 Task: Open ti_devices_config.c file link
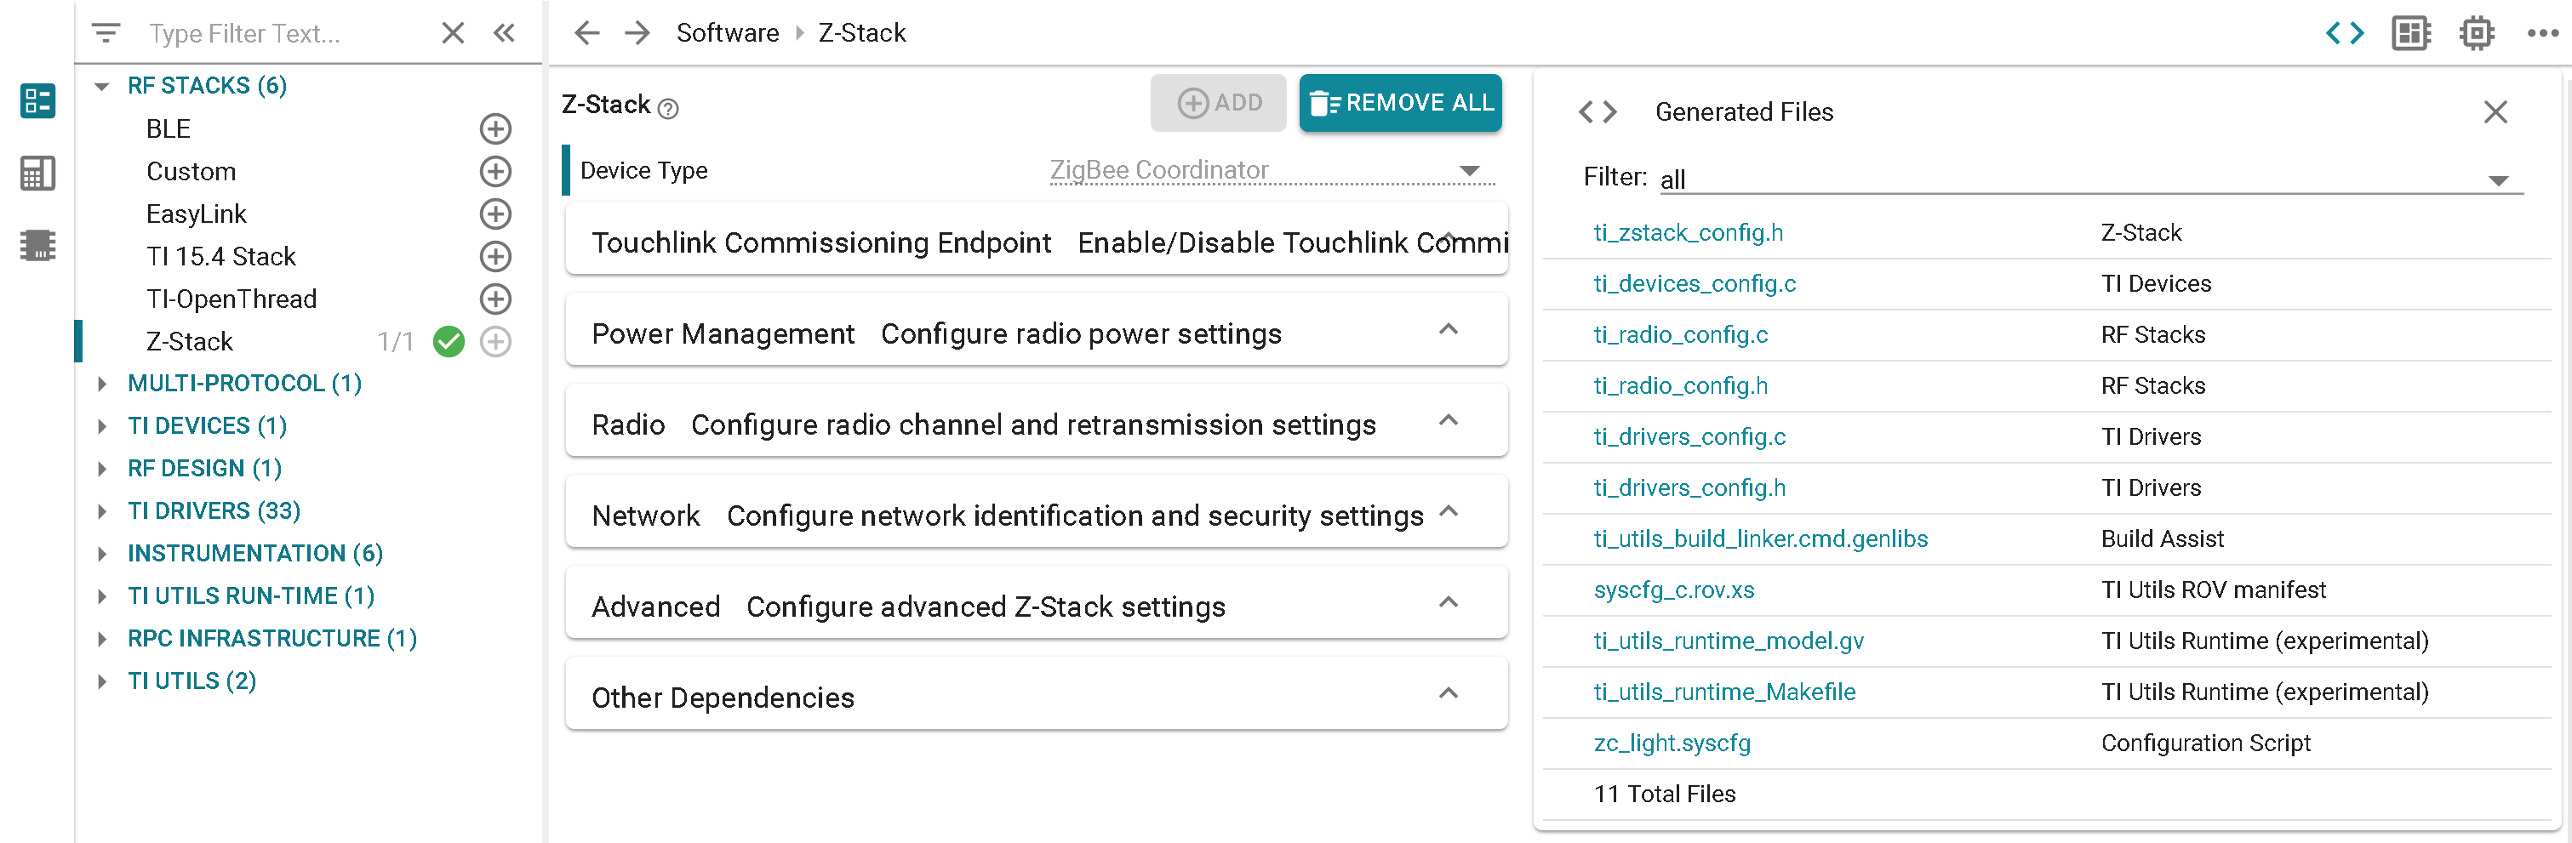click(1695, 283)
